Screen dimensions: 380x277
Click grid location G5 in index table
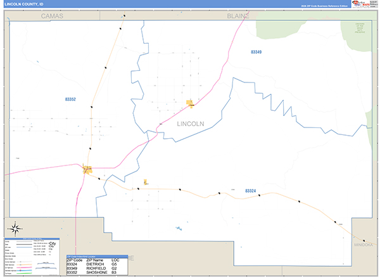point(114,264)
